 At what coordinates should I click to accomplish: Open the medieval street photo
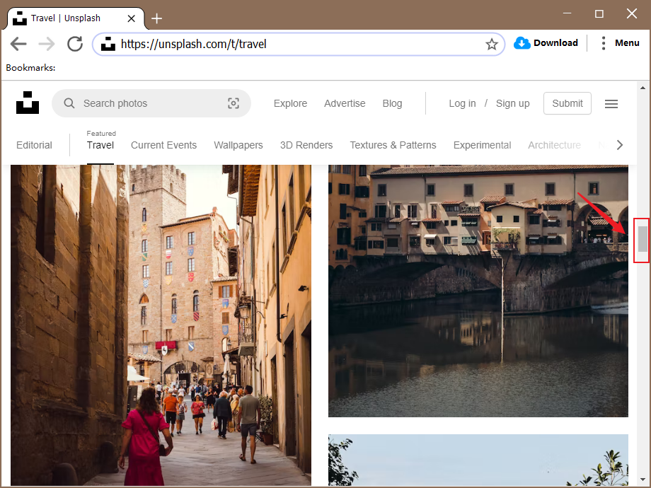[161, 325]
